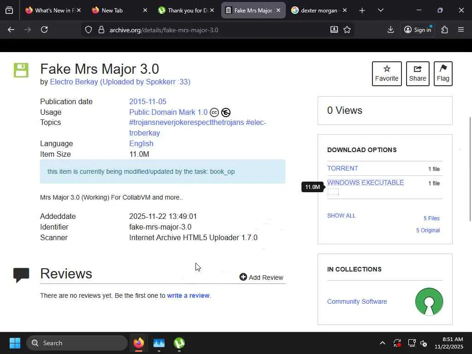Close the dexter morgan tab
Viewport: 472px width, 354px height.
[345, 11]
